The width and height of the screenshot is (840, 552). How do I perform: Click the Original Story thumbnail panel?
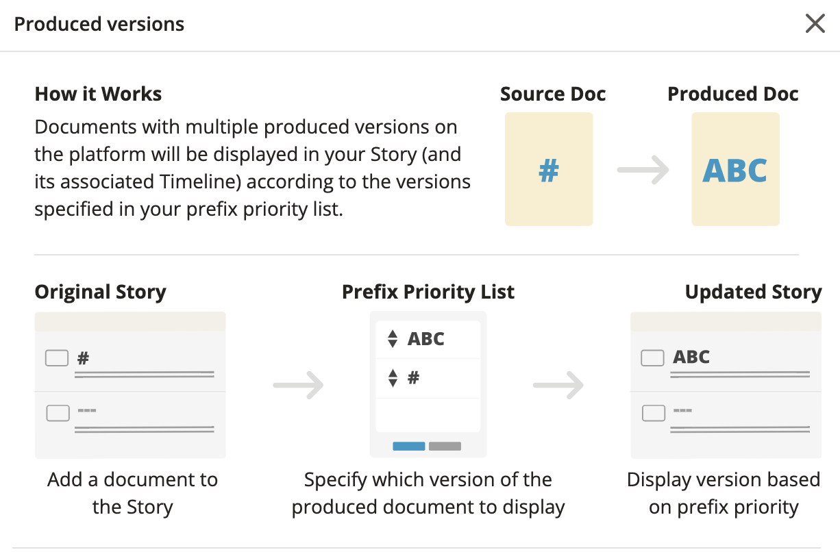coord(129,385)
